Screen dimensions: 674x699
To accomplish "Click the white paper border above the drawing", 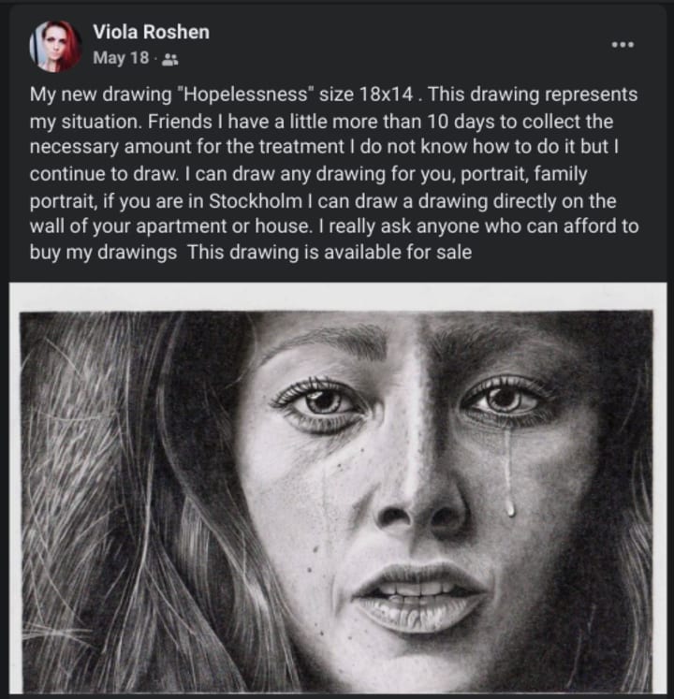I will tap(338, 297).
